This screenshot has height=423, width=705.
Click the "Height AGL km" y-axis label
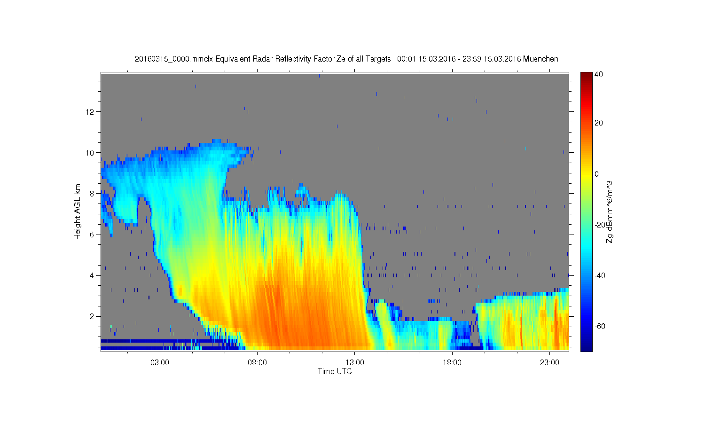(x=78, y=211)
